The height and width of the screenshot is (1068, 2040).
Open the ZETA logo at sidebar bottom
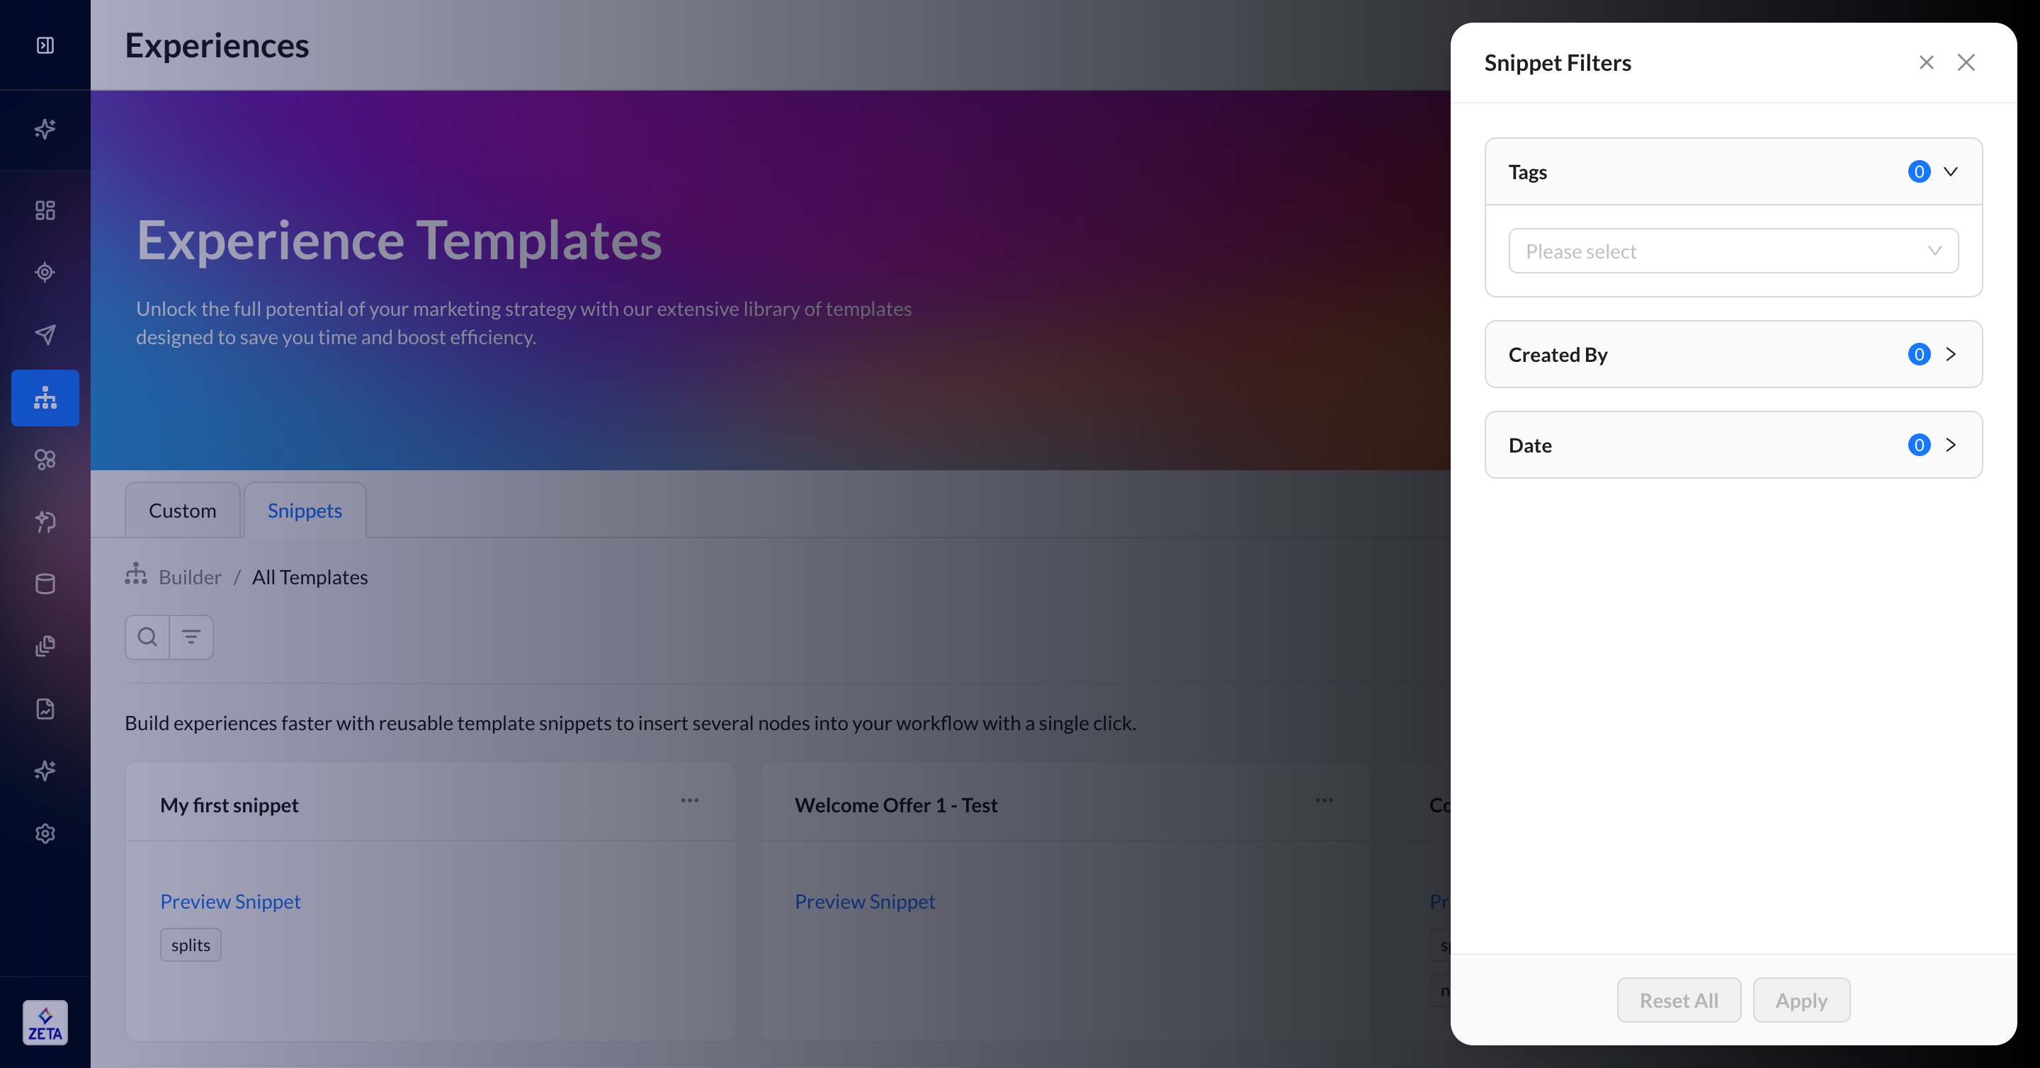click(45, 1022)
